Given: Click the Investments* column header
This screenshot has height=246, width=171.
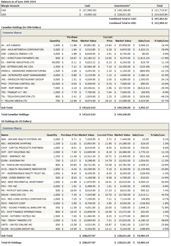Looking at the screenshot, I should coord(122,6).
